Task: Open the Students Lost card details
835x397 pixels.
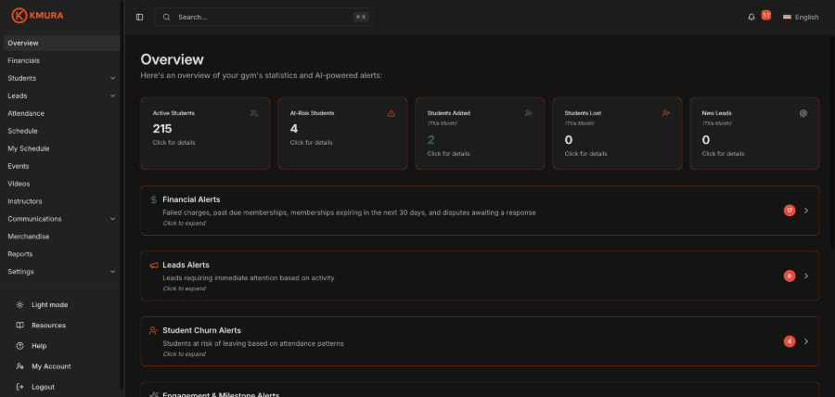Action: pyautogui.click(x=617, y=133)
